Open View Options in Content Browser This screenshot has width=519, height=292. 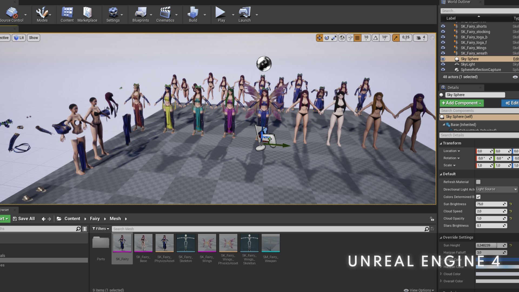[x=419, y=290]
